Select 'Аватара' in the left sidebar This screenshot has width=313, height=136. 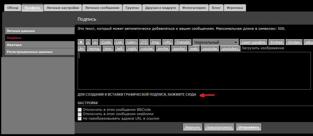tap(14, 45)
